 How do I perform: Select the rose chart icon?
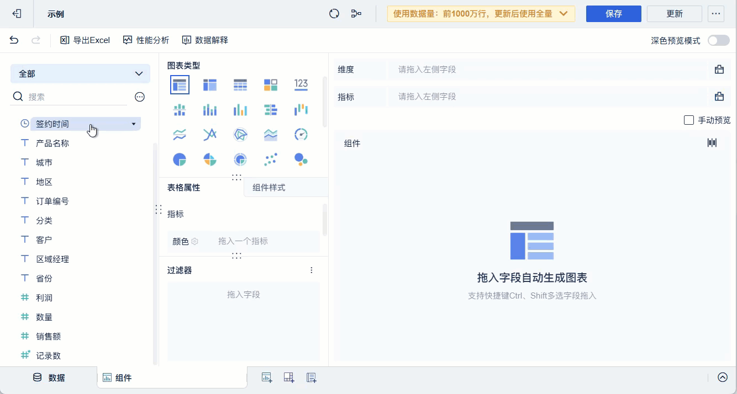coord(210,159)
